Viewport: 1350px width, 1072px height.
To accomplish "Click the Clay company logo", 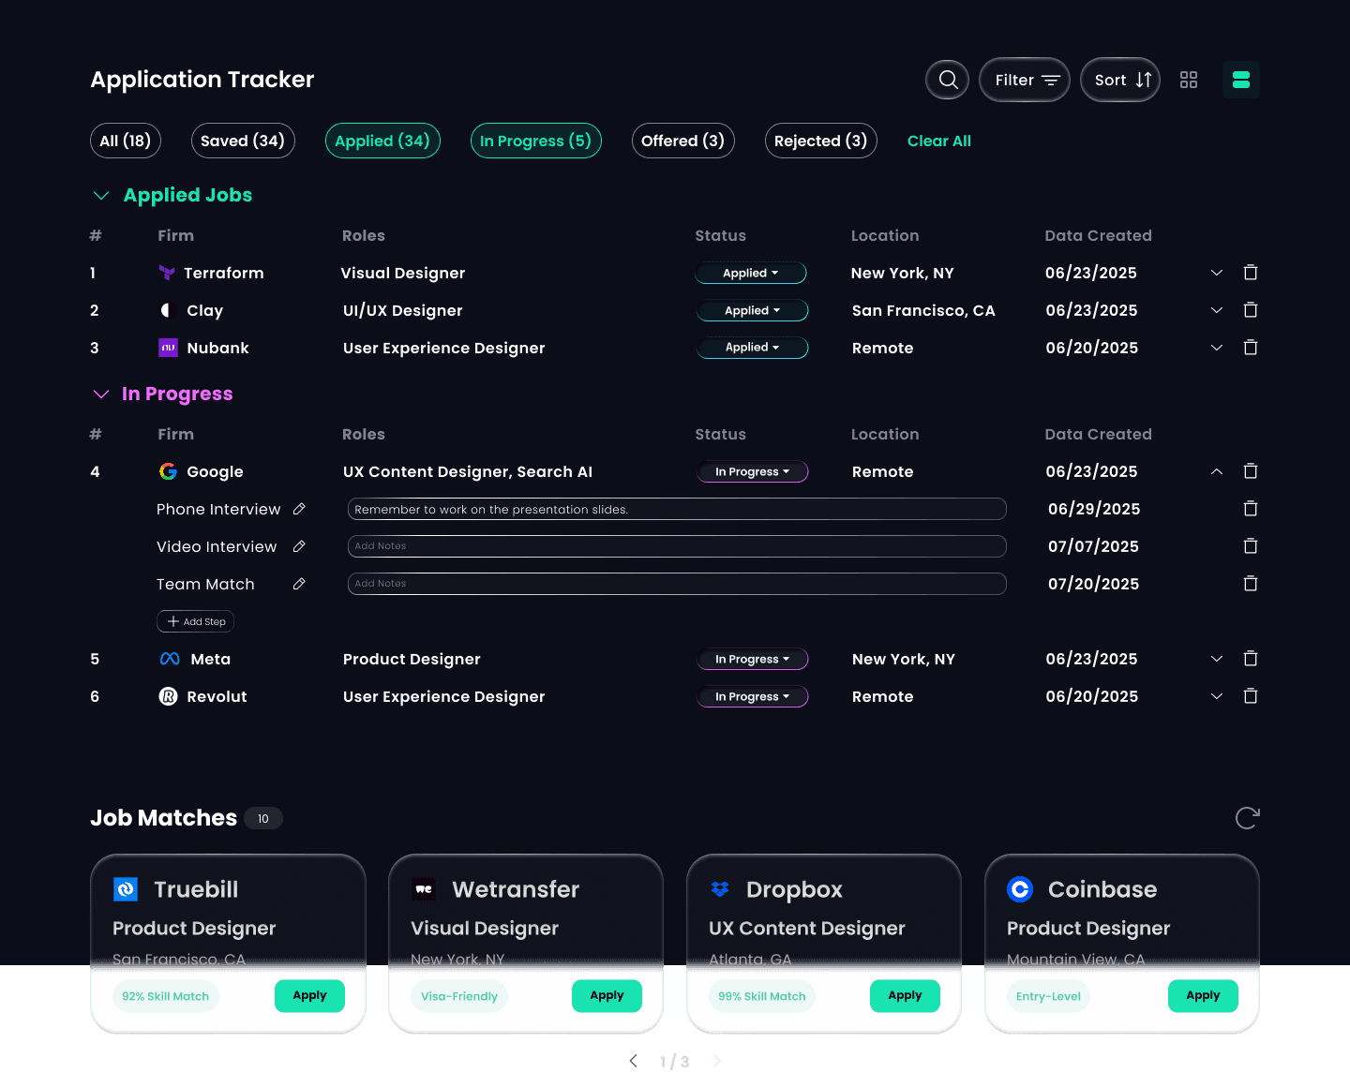I will pos(168,310).
